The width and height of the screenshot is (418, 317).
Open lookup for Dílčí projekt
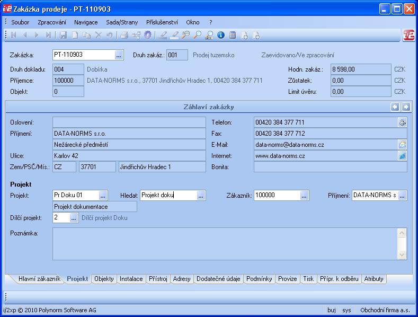(x=74, y=218)
